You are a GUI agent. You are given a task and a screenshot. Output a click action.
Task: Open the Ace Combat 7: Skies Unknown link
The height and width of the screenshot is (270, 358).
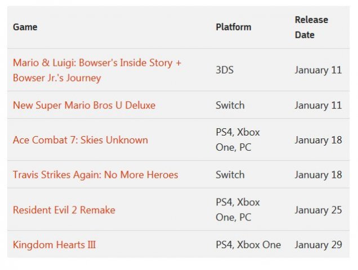[80, 140]
